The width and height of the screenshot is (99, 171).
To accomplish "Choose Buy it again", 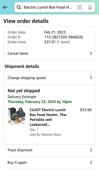I will (49, 163).
